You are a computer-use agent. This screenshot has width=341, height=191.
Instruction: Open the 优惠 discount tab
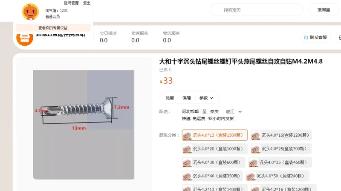click(x=170, y=98)
